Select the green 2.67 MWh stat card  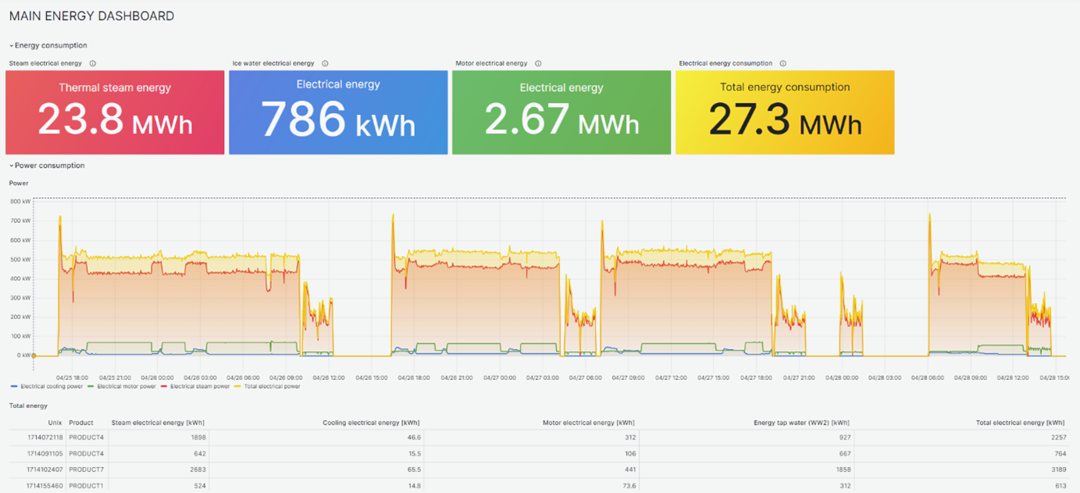[x=561, y=112]
